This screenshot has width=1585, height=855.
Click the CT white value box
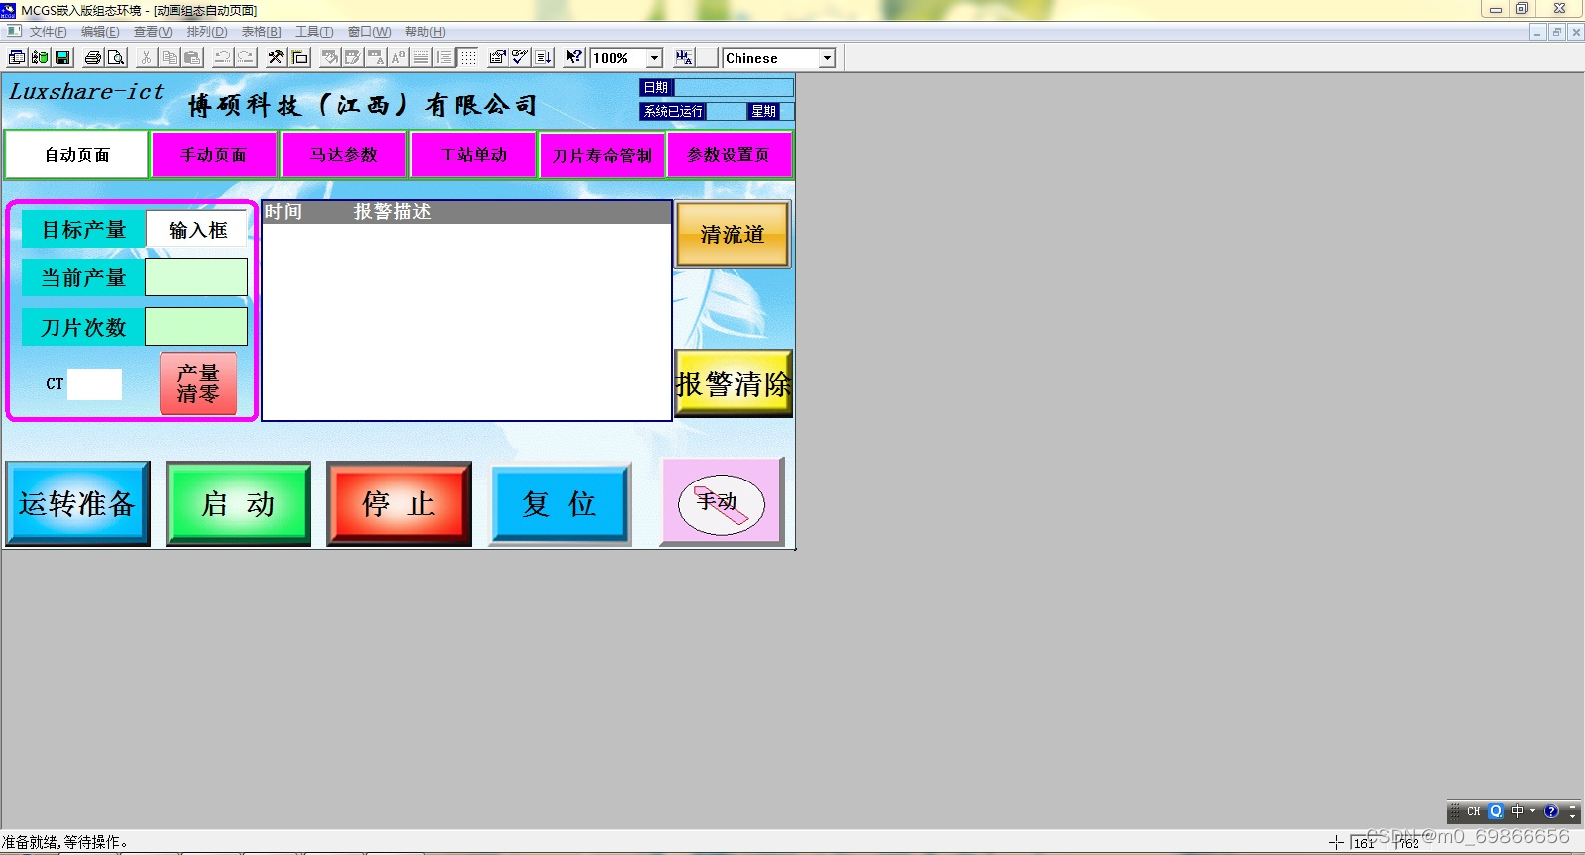pyautogui.click(x=94, y=384)
